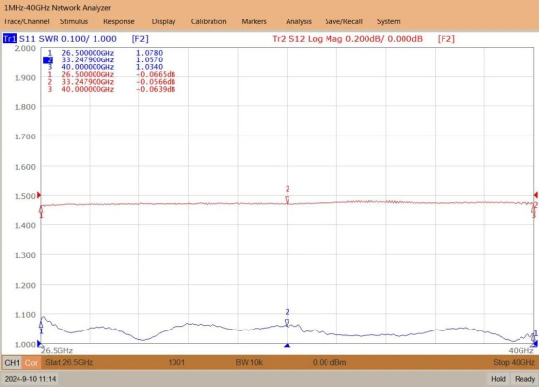Screen dimensions: 539x388
Task: Click red reference arrow on right graph edge
Action: coord(535,195)
